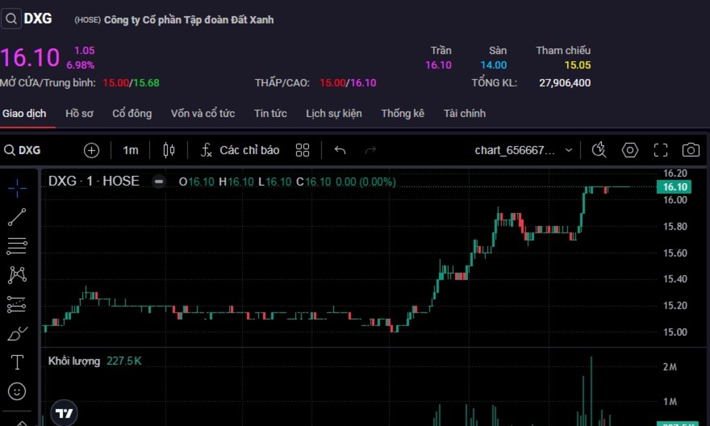
Task: Open the brush drawing tool
Action: [17, 333]
